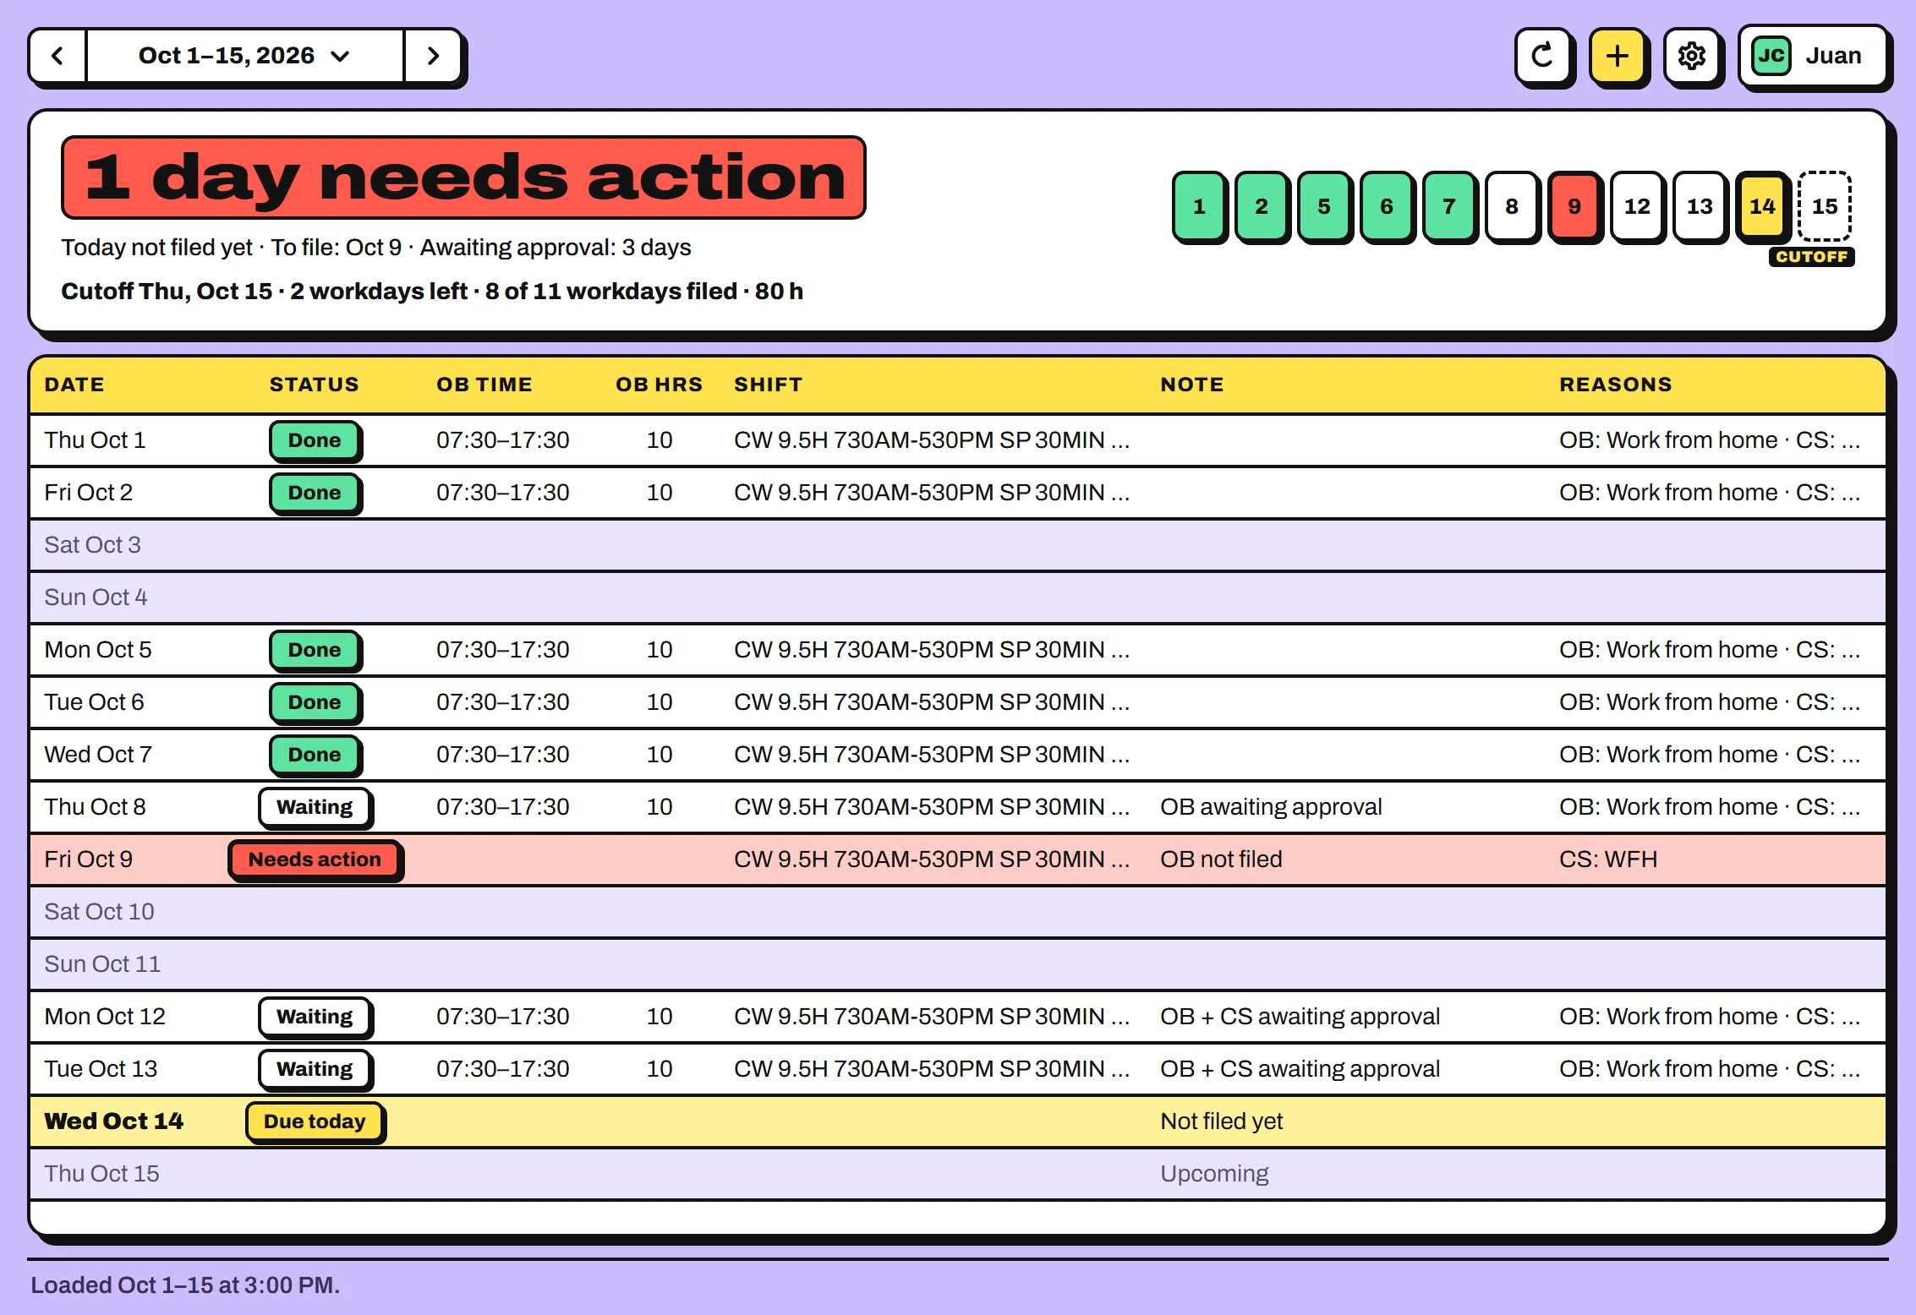The image size is (1916, 1315).
Task: Click the 'Cutoff Thu, Oct 15' summary line
Action: tap(432, 292)
